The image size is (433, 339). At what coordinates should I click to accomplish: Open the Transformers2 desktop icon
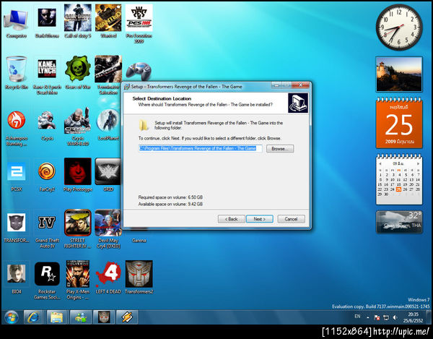(x=139, y=278)
